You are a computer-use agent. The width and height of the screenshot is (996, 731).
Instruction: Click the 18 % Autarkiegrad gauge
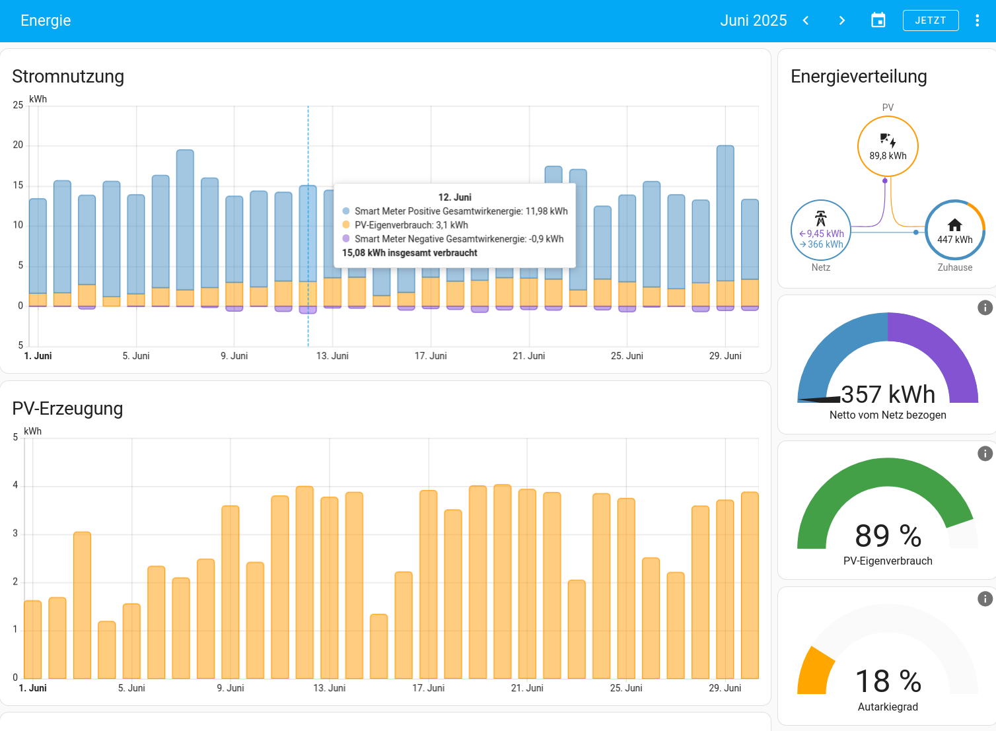[x=888, y=658]
